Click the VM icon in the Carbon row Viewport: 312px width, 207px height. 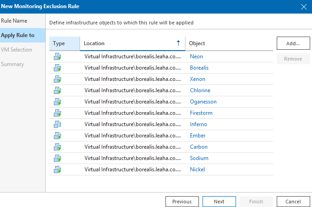(57, 147)
